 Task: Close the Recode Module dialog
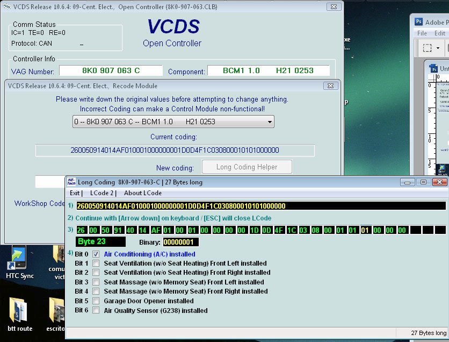click(330, 85)
